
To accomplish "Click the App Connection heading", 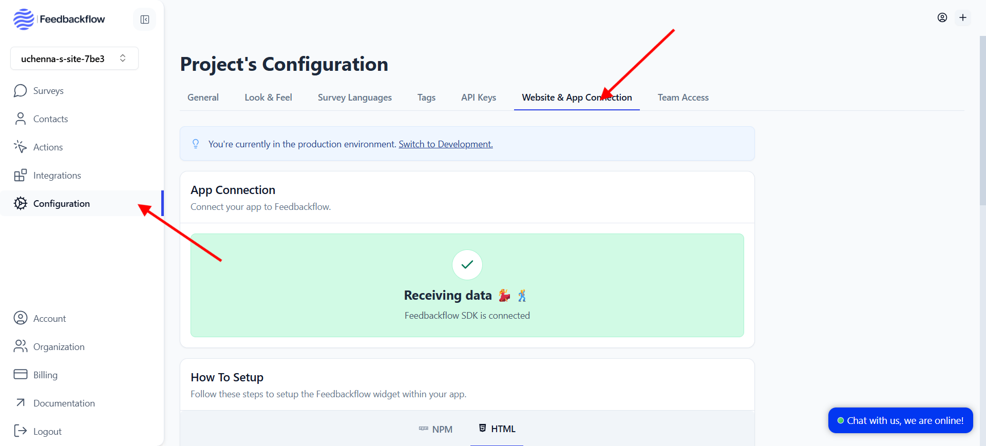I will (233, 190).
